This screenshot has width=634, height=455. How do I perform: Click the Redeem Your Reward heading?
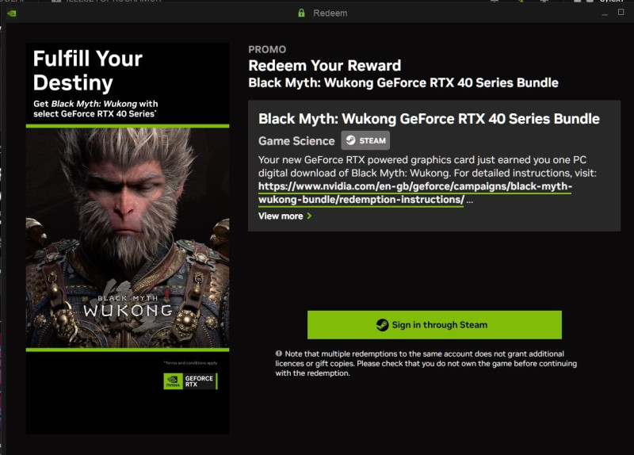click(x=325, y=66)
